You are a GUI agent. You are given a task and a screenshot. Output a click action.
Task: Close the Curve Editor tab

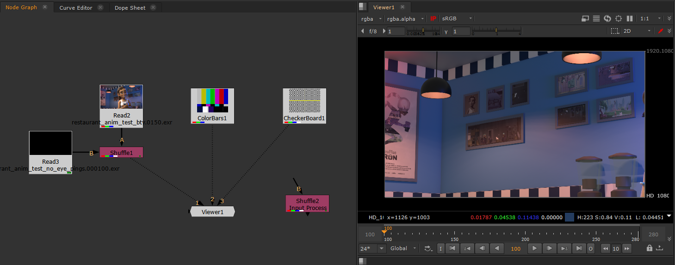point(100,7)
